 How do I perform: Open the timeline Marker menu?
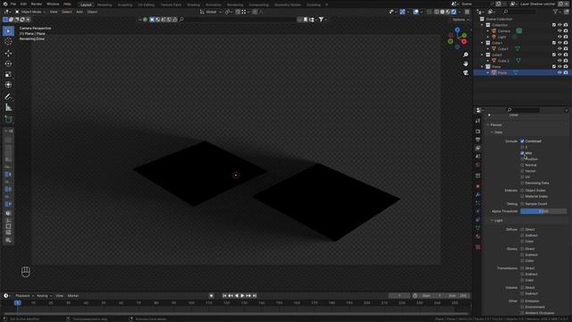[73, 296]
